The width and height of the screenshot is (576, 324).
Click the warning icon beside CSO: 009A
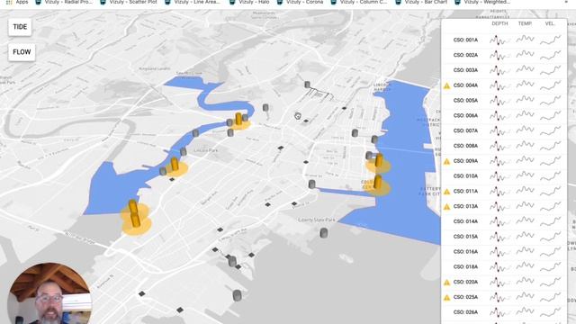pos(446,161)
